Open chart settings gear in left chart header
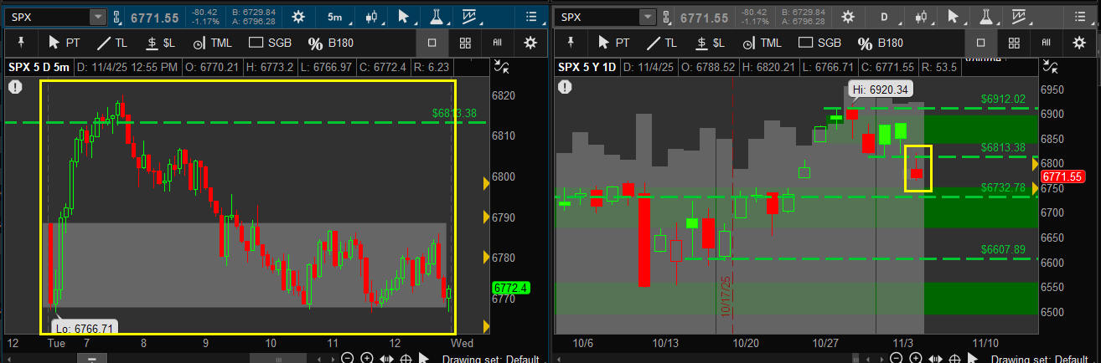Screen dimensions: 1101x363 pyautogui.click(x=299, y=17)
